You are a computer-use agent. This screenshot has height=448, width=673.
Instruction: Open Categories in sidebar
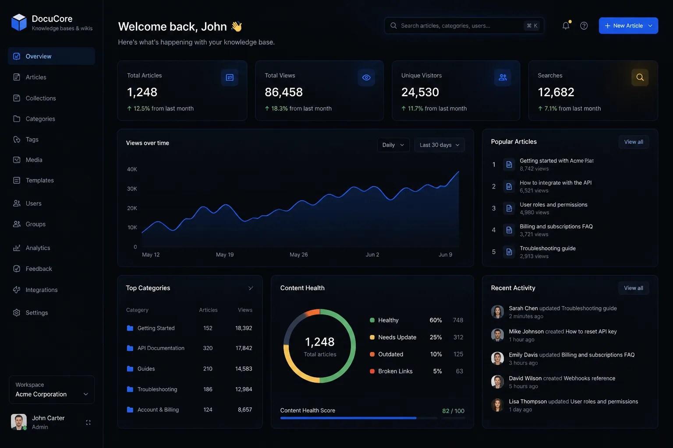(51, 119)
